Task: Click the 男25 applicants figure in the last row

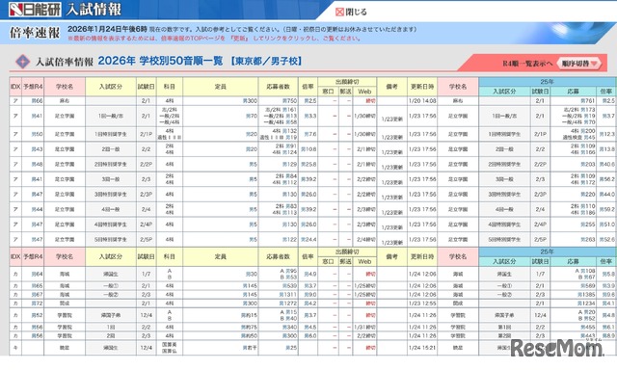Action: coord(291,348)
